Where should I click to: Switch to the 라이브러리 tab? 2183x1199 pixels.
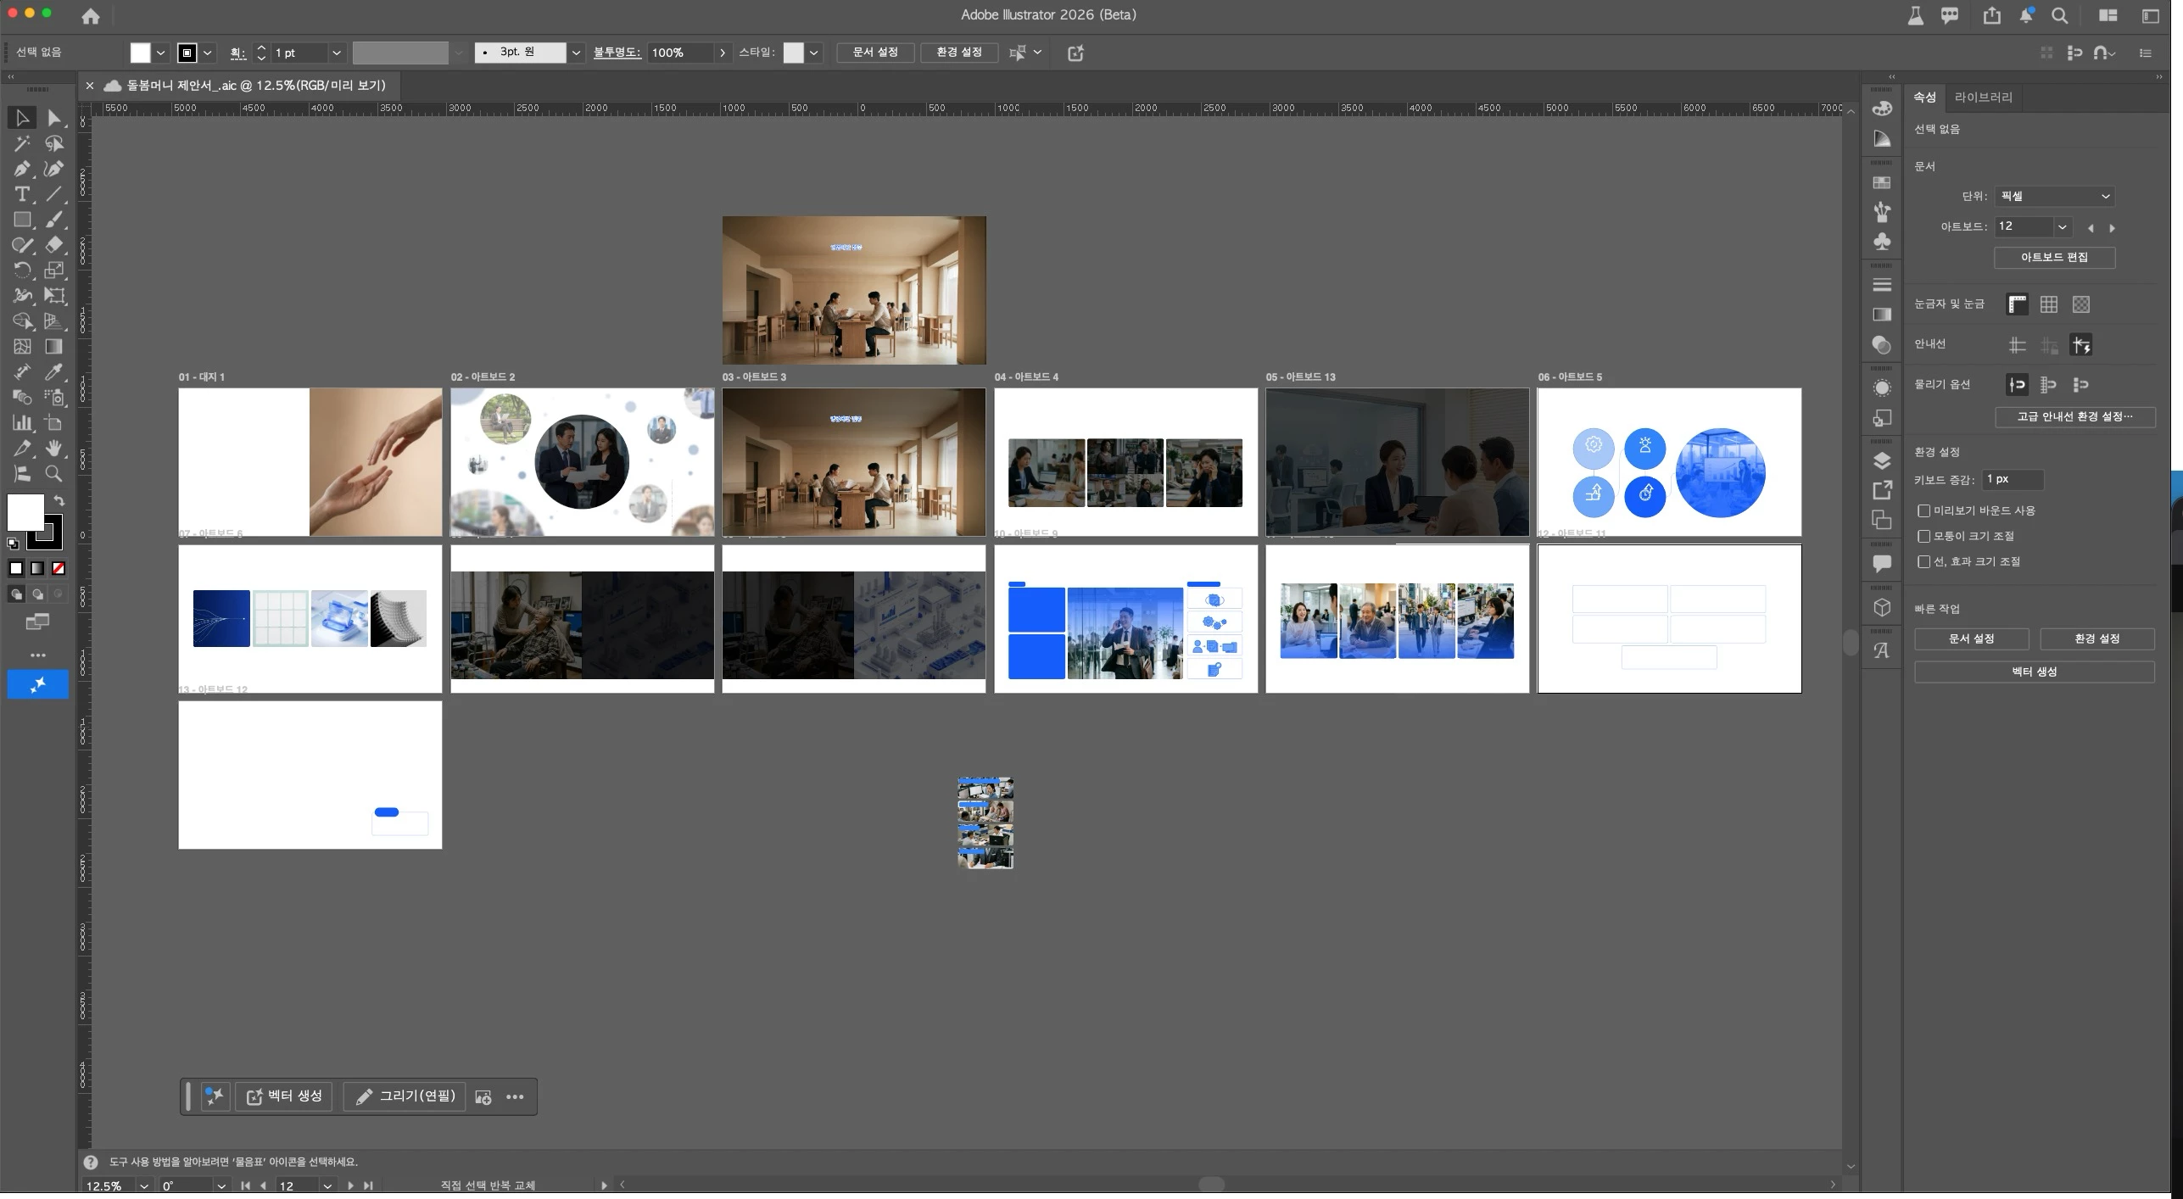[1983, 97]
